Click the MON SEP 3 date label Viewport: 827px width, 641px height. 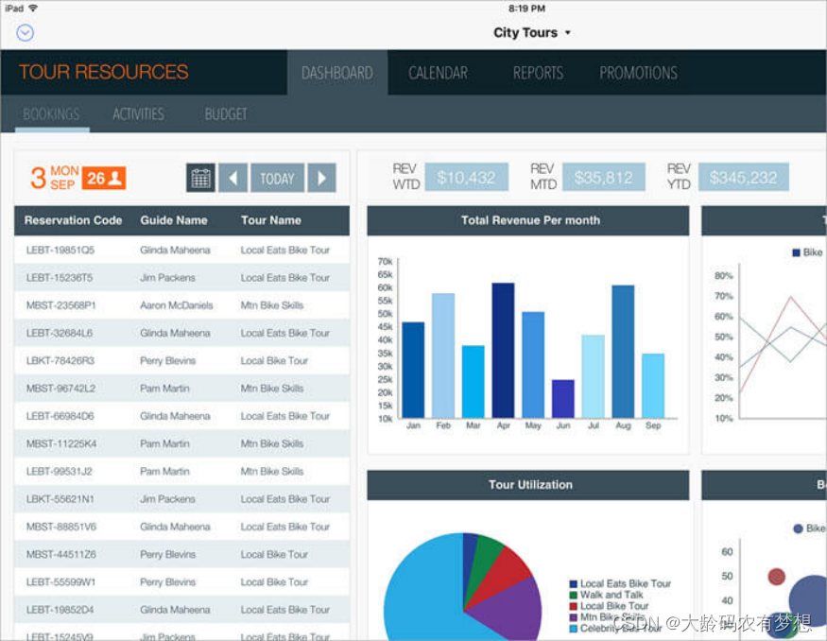pos(55,178)
